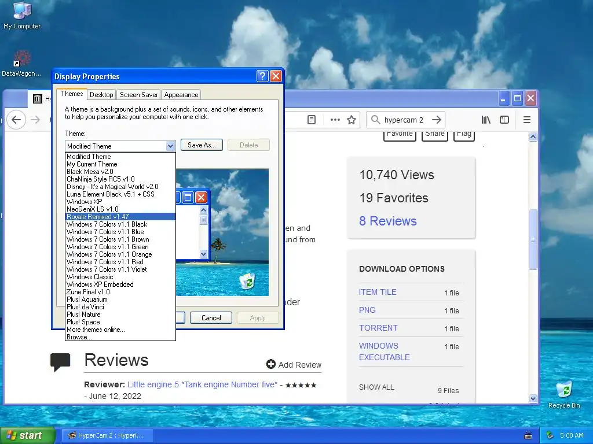Select Luna Element Black v5.1 theme
Screen dimensions: 593x444
[120, 194]
